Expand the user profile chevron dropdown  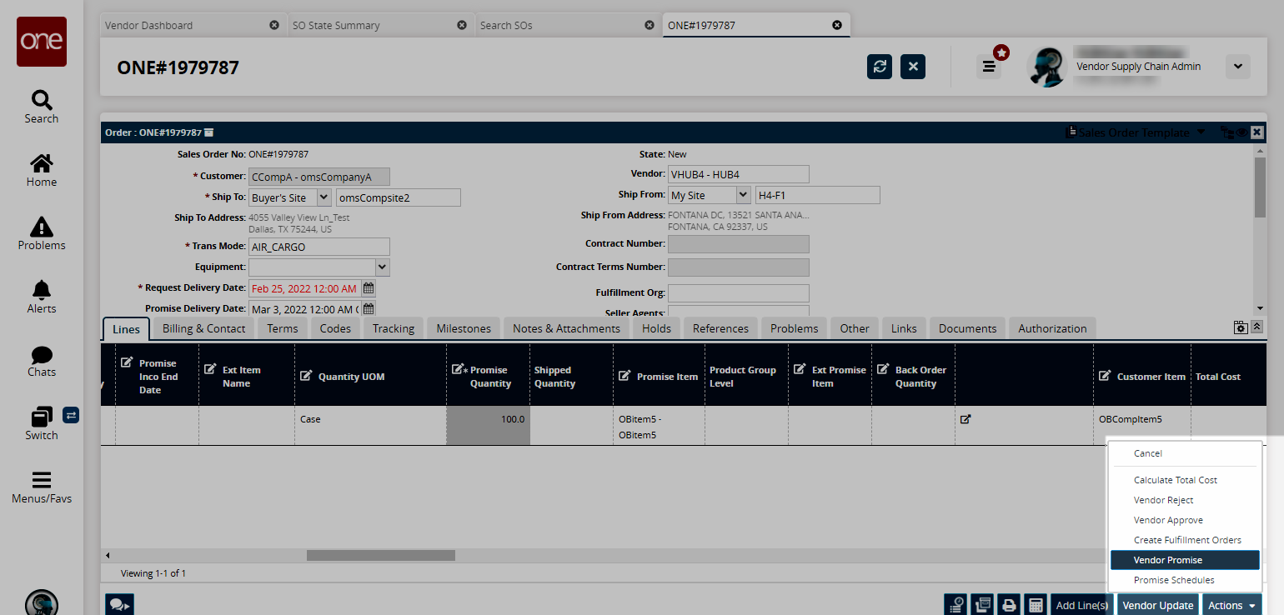[1237, 67]
